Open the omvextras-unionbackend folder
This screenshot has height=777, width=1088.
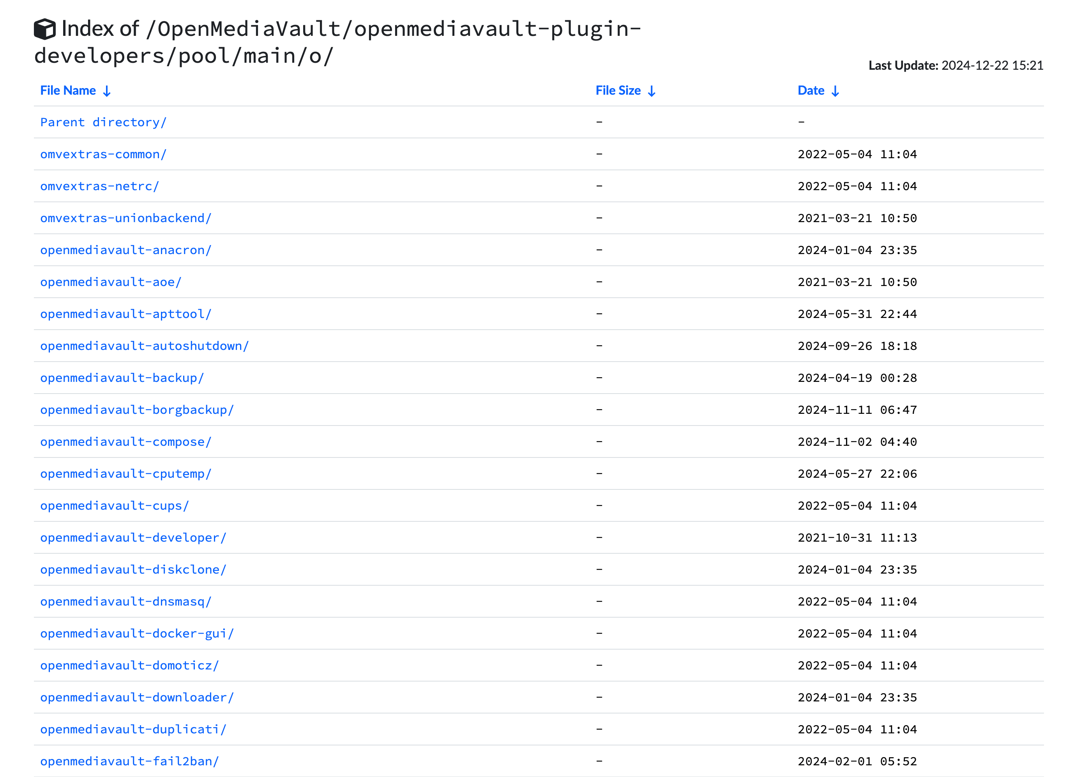pyautogui.click(x=126, y=218)
